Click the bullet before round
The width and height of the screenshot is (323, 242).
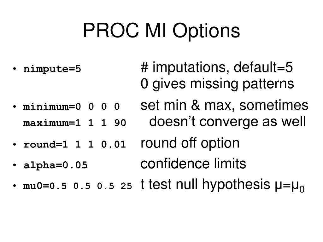[15, 144]
